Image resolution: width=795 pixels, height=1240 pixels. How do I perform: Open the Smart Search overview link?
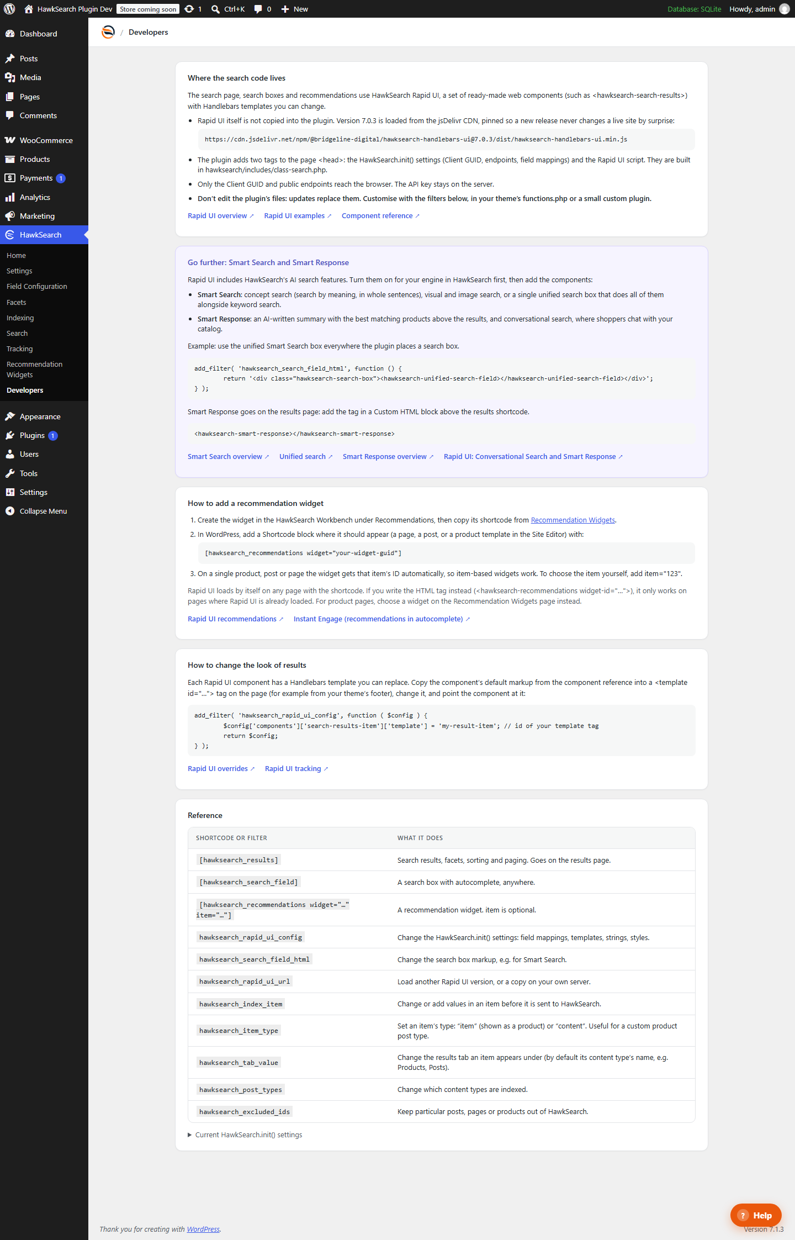pos(228,456)
